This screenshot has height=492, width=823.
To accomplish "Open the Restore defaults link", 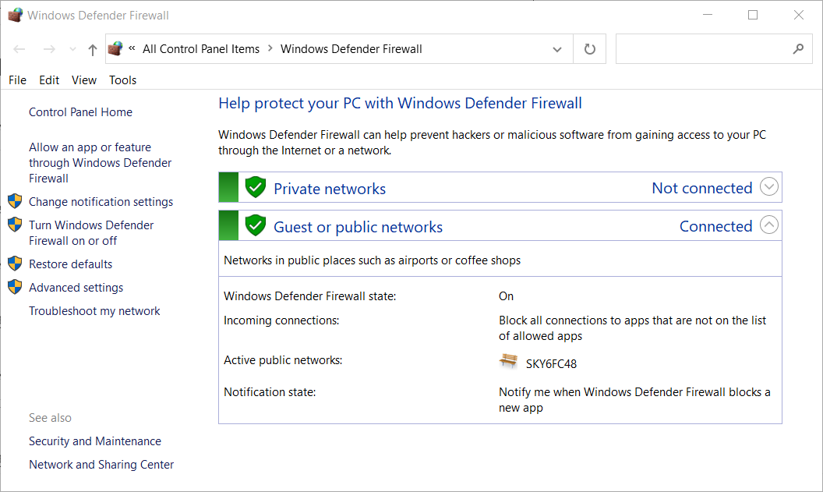I will [x=70, y=264].
